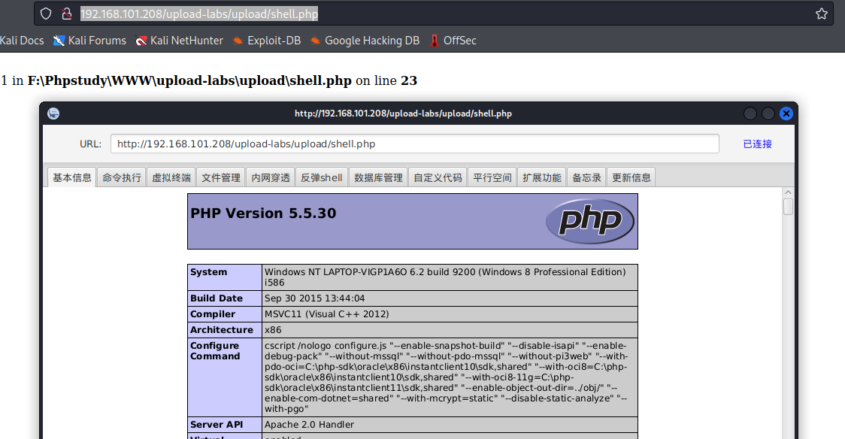Switch to the 扩展功能 tab
Image resolution: width=845 pixels, height=439 pixels.
coord(541,177)
